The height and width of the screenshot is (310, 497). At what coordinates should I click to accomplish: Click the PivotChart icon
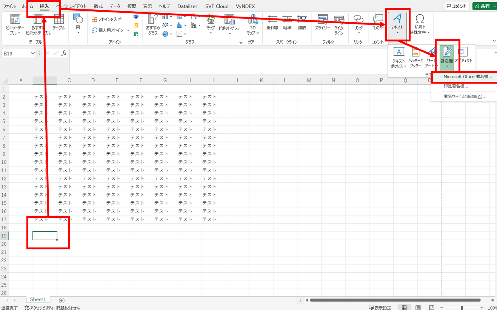coord(229,24)
